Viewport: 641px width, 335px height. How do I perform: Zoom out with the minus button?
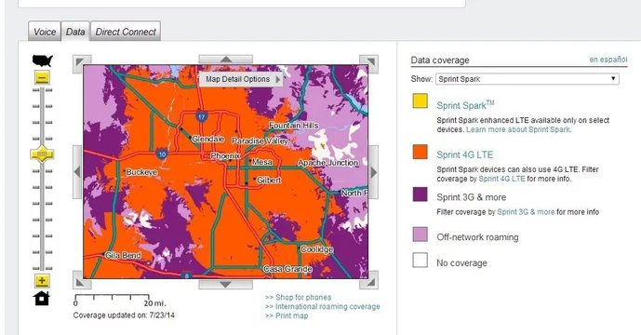(x=42, y=77)
